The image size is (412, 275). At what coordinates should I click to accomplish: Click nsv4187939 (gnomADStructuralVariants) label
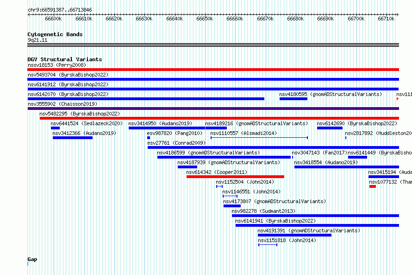point(229,162)
